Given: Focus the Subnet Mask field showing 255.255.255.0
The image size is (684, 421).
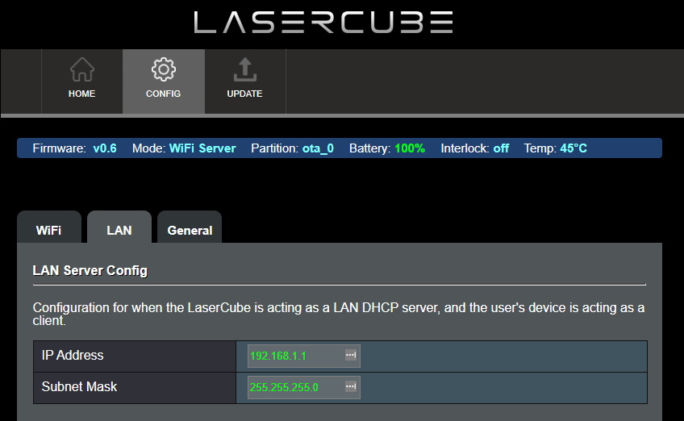Looking at the screenshot, I should coord(294,387).
